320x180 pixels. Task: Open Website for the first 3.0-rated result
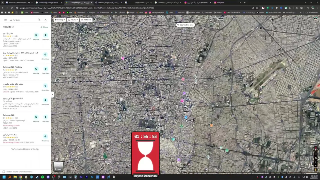36,37
